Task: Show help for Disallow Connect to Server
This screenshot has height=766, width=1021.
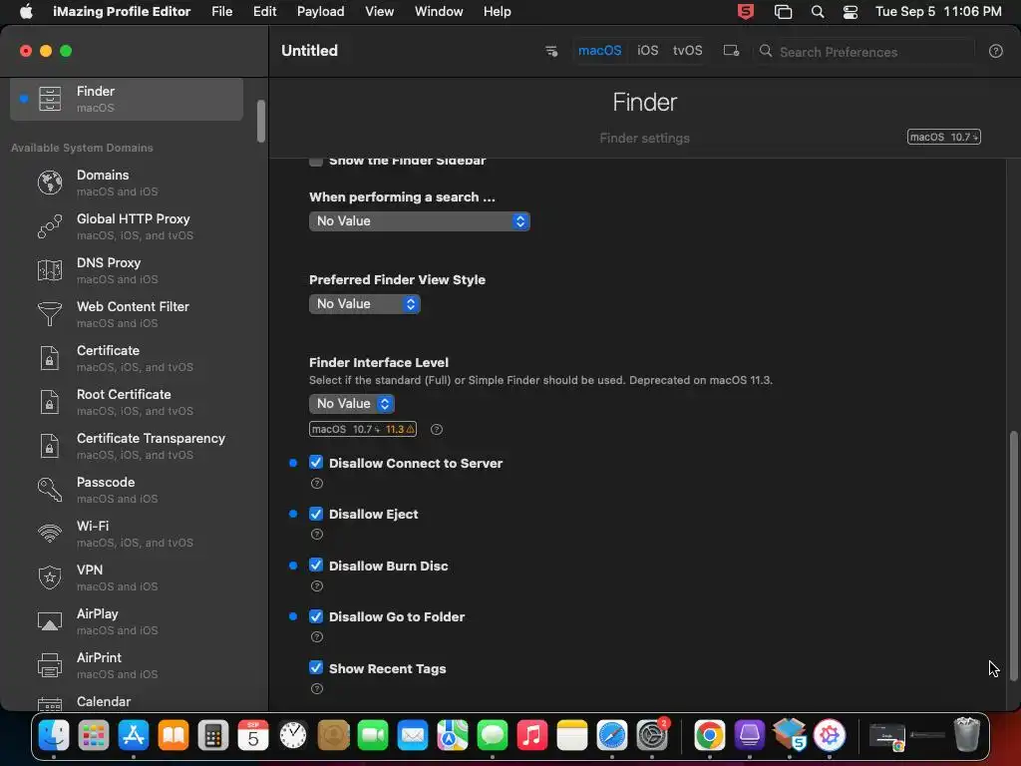Action: click(x=316, y=484)
